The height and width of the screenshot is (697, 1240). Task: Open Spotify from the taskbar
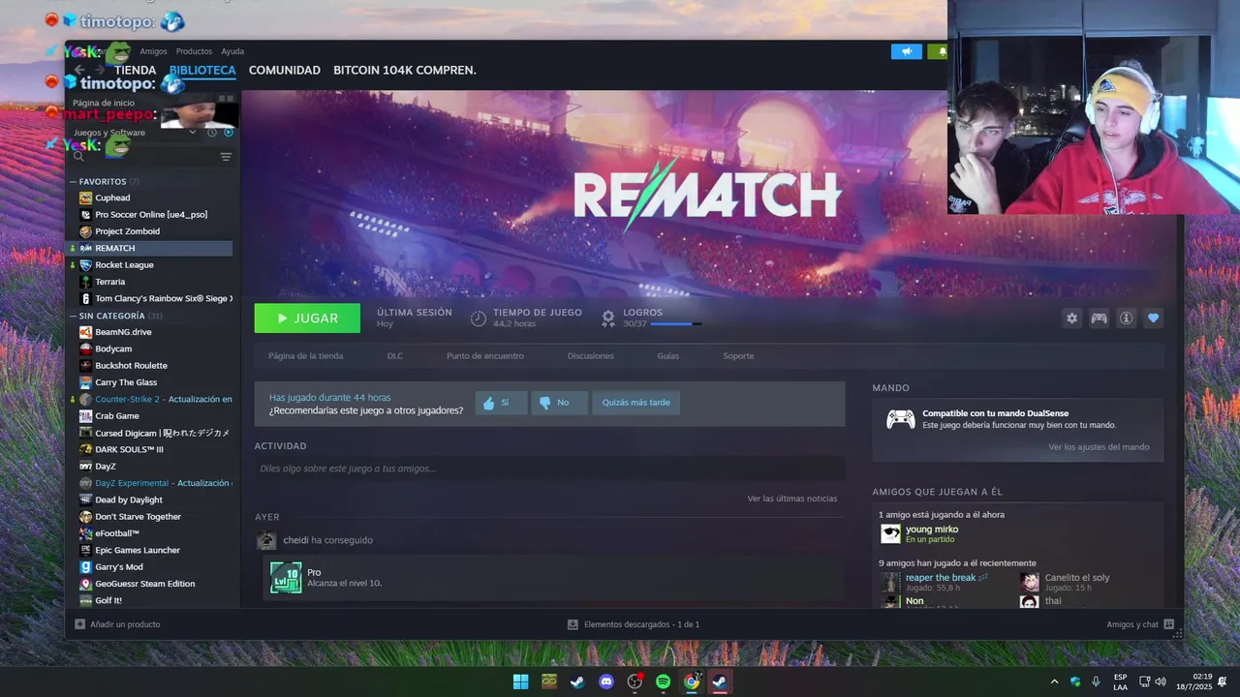(663, 682)
